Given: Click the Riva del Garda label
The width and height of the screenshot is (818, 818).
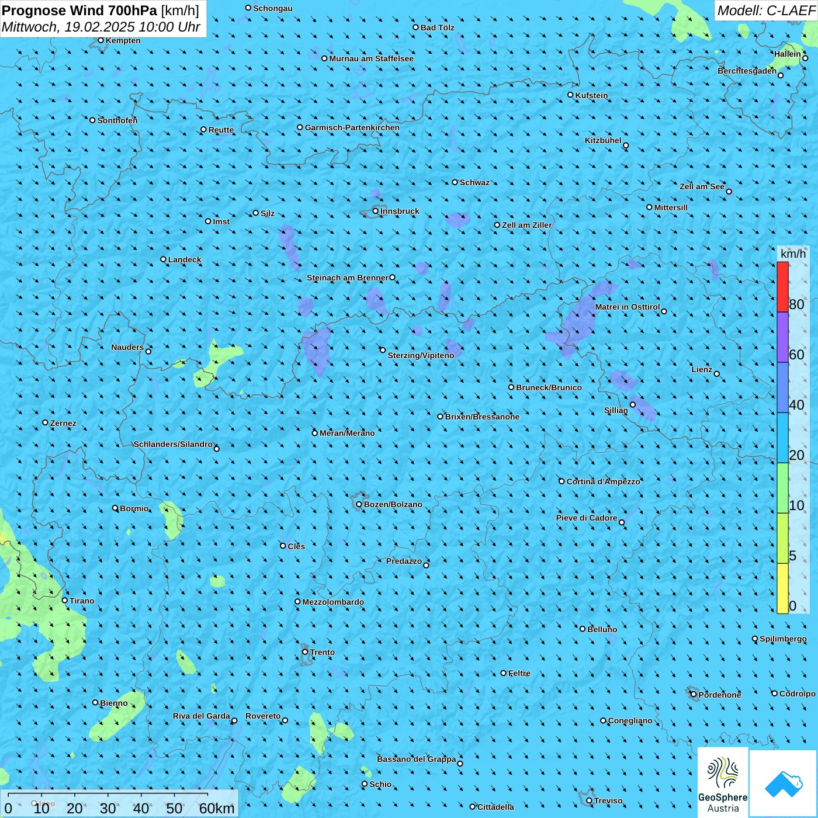Looking at the screenshot, I should pos(202,716).
